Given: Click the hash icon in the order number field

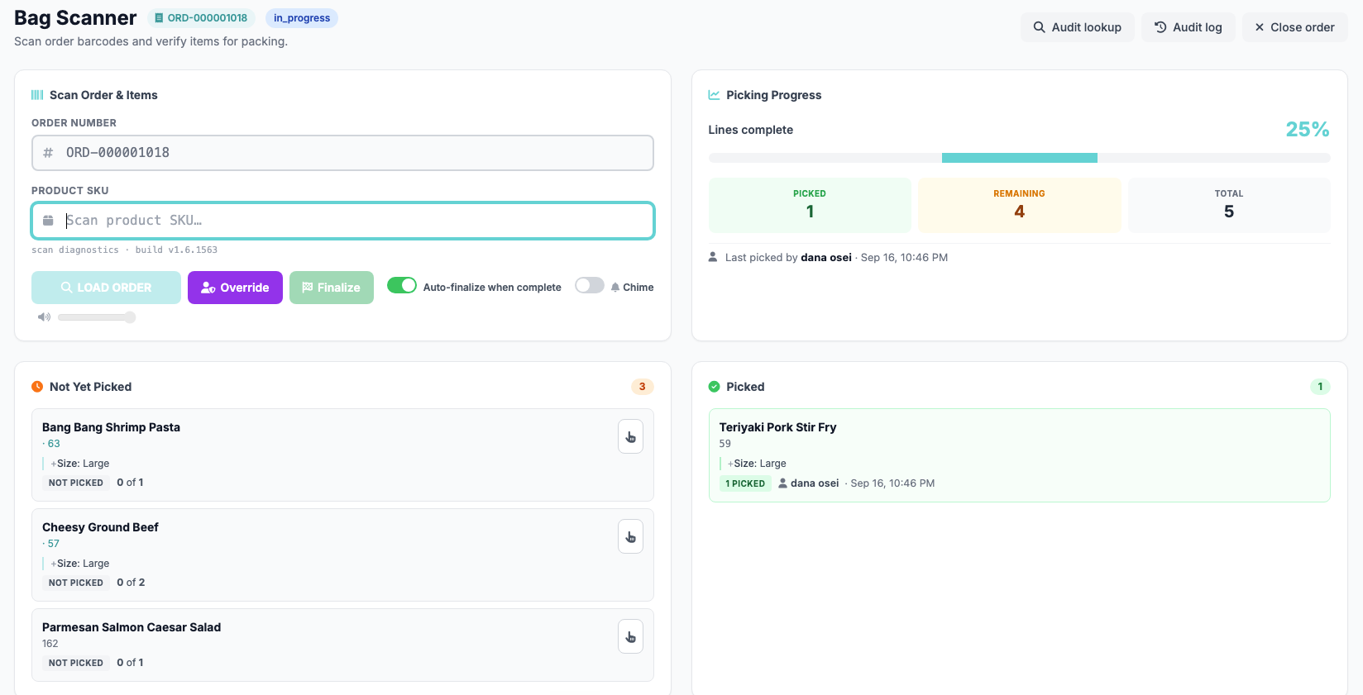Looking at the screenshot, I should (48, 153).
